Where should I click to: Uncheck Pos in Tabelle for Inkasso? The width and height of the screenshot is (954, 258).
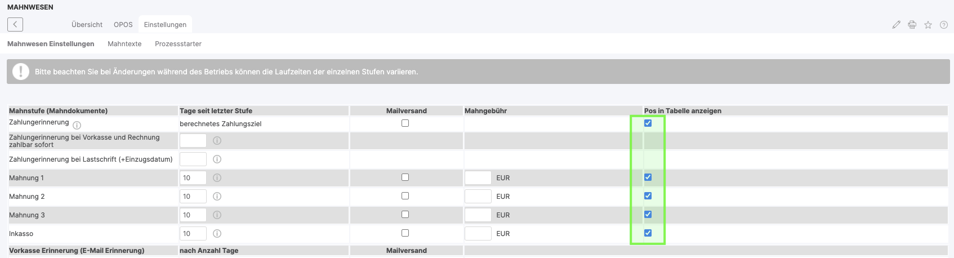pos(648,233)
